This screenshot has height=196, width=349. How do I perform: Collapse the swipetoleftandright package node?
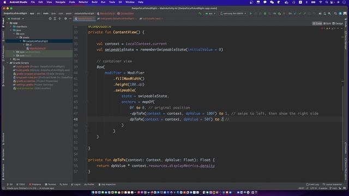click(21, 41)
